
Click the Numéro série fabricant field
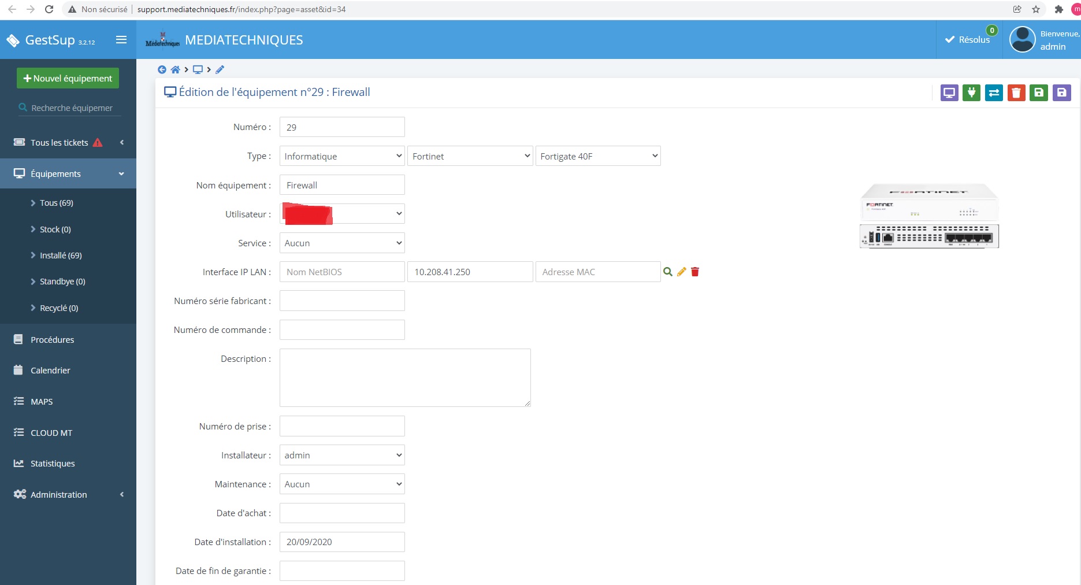[x=342, y=301]
